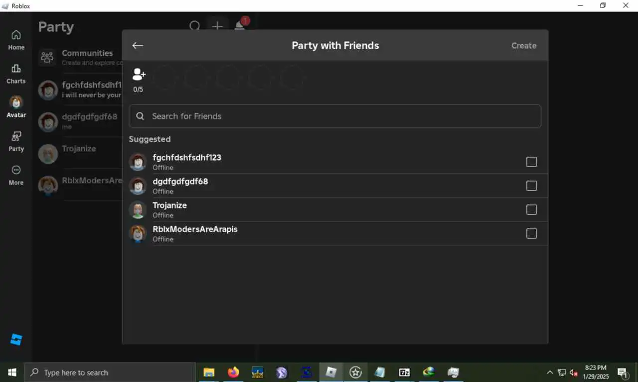Open the More menu in sidebar
The image size is (638, 382).
coord(16,175)
